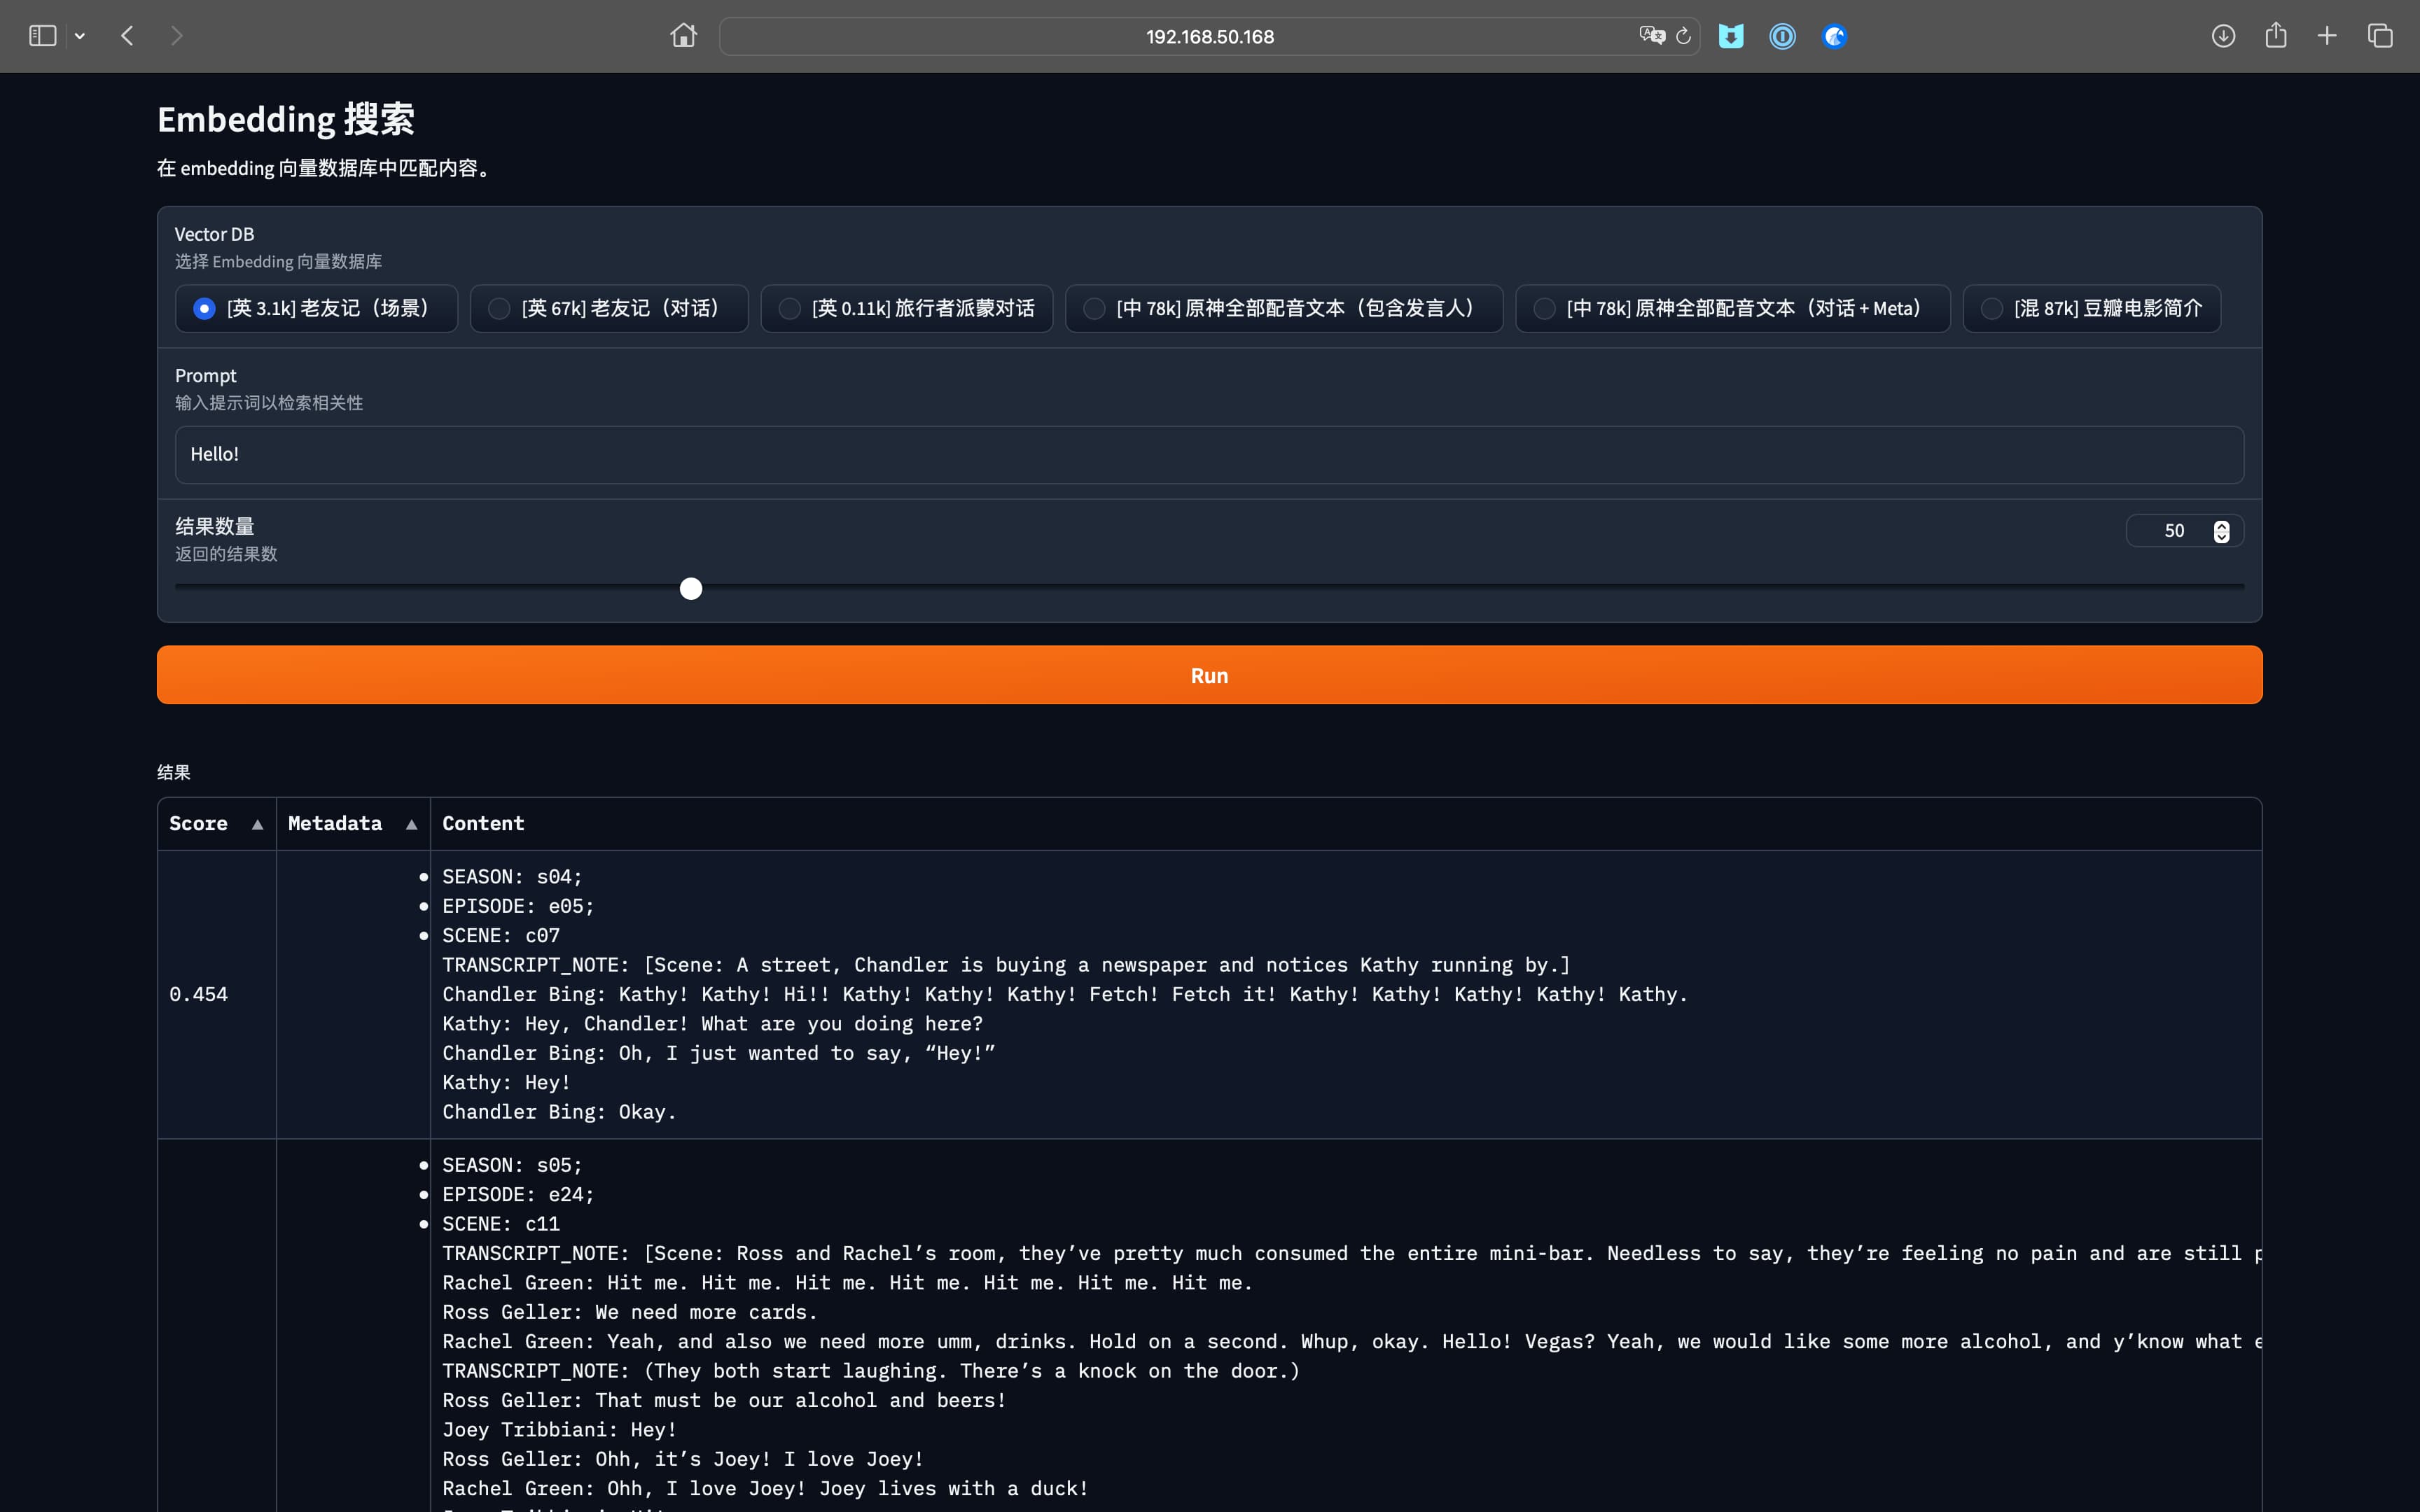2420x1512 pixels.
Task: Select the [英 0.11k] 旅行者派蒙对话 database
Action: pos(906,308)
